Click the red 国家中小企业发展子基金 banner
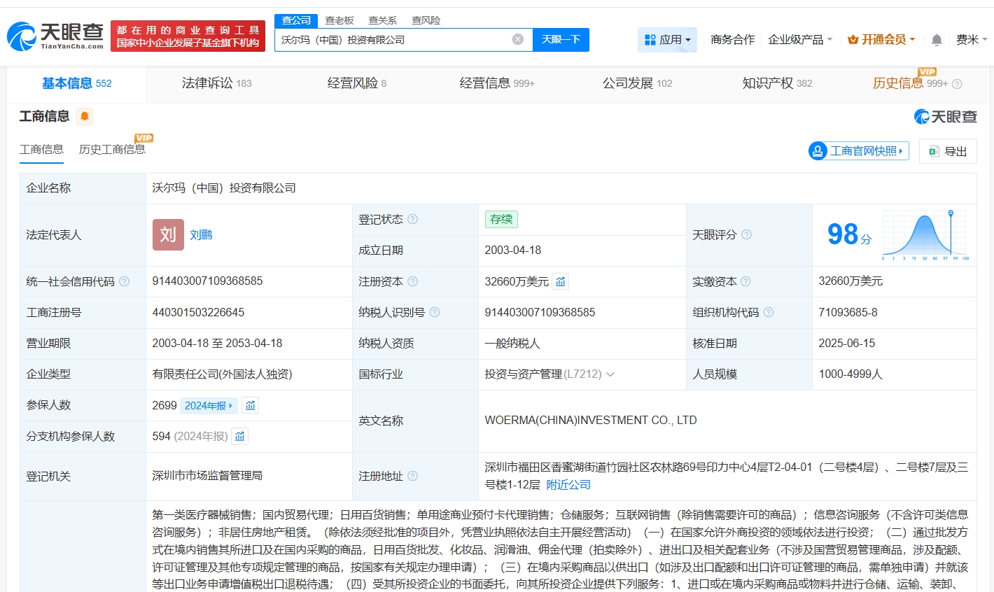Viewport: 994px width, 592px height. 188,36
